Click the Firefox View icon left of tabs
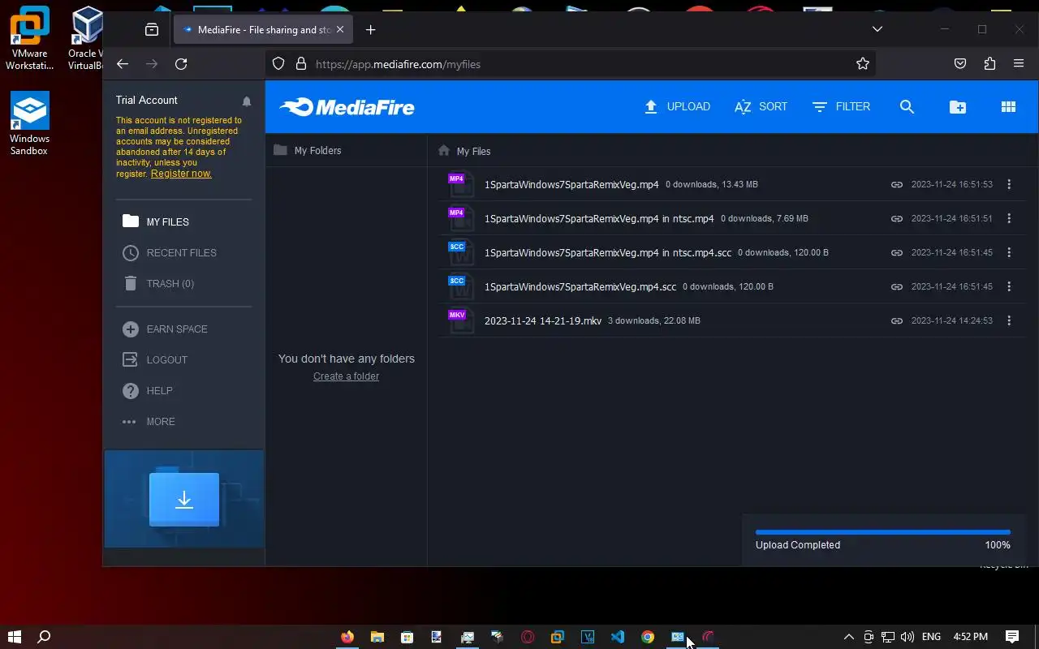Screen dimensions: 1039x649 152,30
